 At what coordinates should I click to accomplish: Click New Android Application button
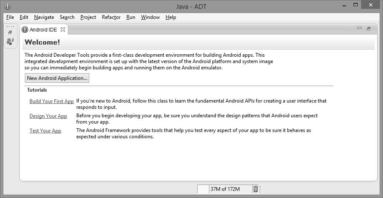click(x=57, y=78)
